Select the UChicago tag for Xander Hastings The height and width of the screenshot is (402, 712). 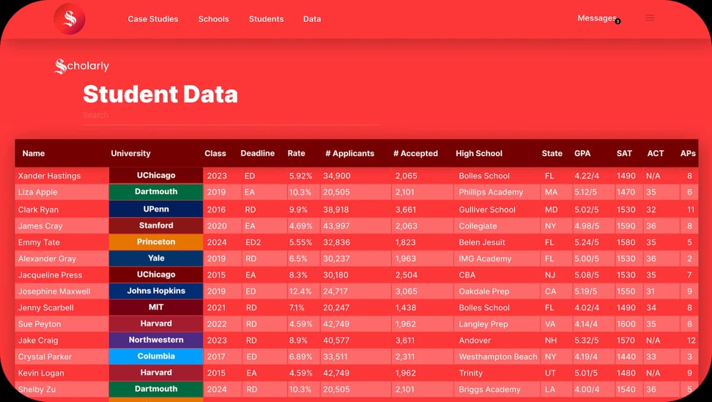tap(156, 175)
